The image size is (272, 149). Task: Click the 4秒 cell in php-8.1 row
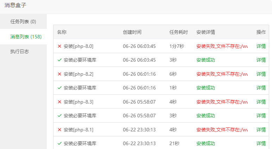(173, 130)
